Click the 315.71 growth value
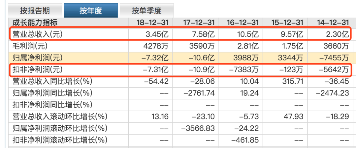Viewport: 356px width, 148px height. [x=292, y=81]
